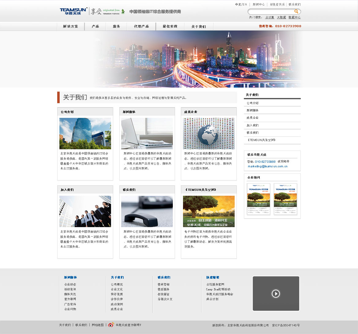The image size is (358, 334).
Task: Switch language with 中文/EN link
Action: [241, 5]
